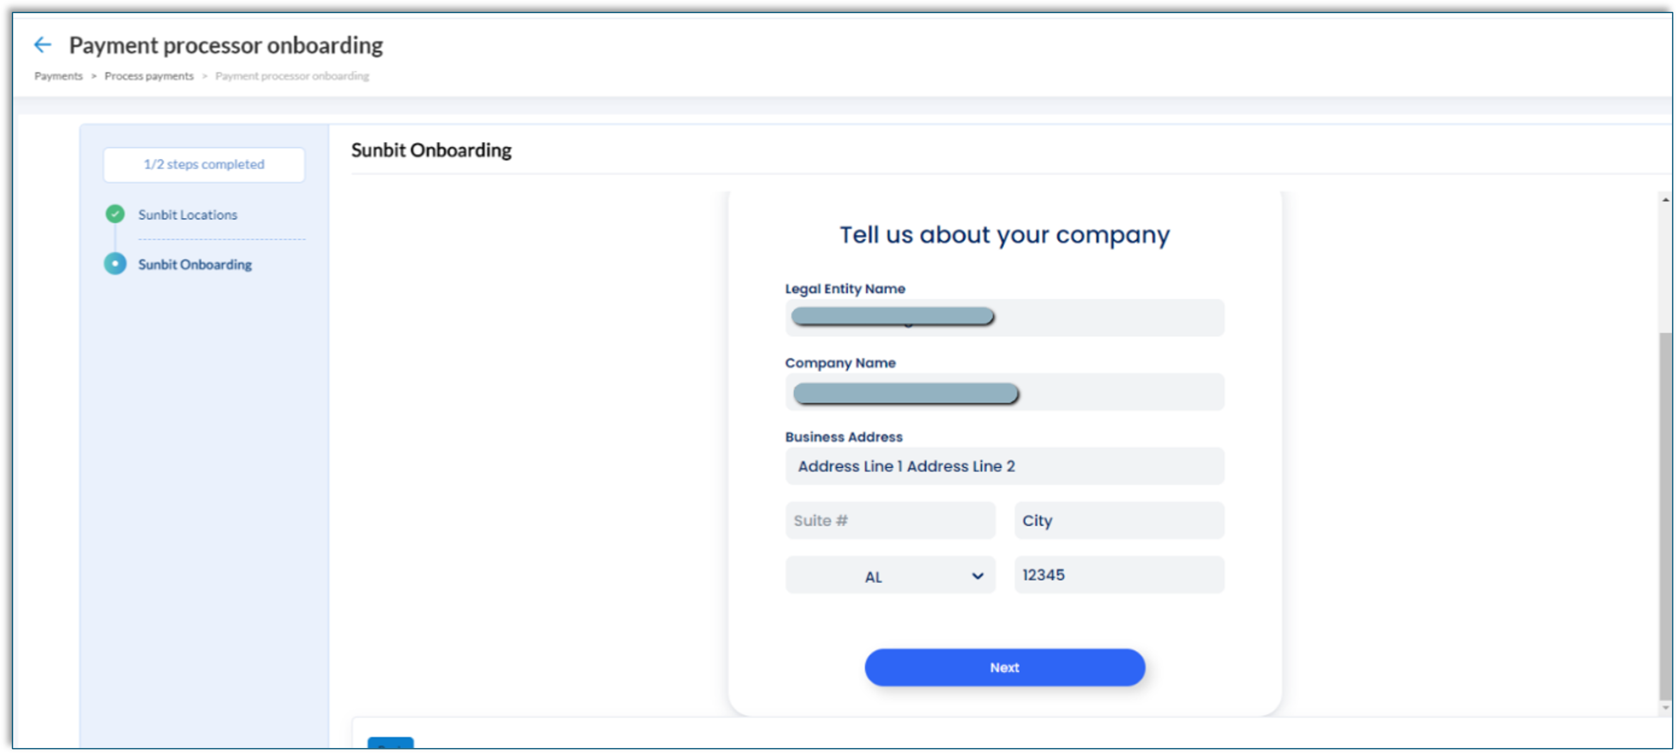Viewport: 1677px width, 753px height.
Task: Open the Payments breadcrumb link
Action: 58,76
